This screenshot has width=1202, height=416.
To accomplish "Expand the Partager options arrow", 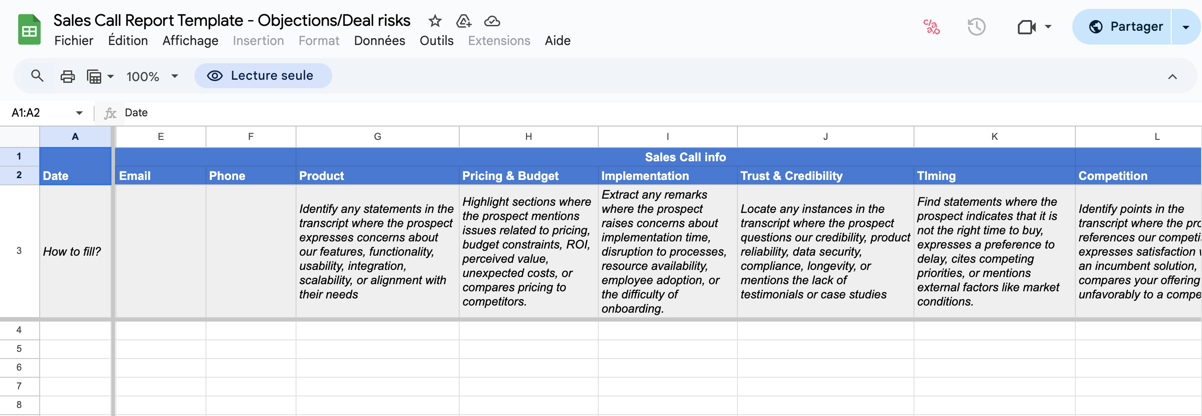I will (x=1186, y=27).
